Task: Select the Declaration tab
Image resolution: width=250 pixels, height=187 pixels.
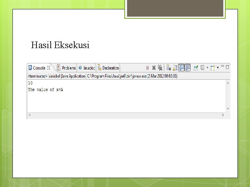Action: point(108,68)
